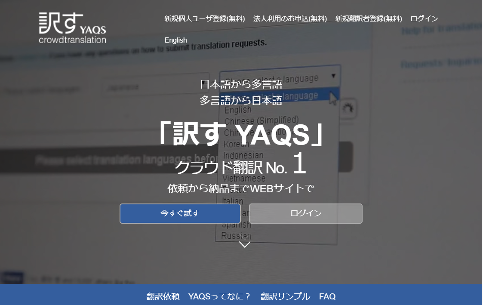Switch the site language to English
The height and width of the screenshot is (305, 483).
click(x=175, y=40)
